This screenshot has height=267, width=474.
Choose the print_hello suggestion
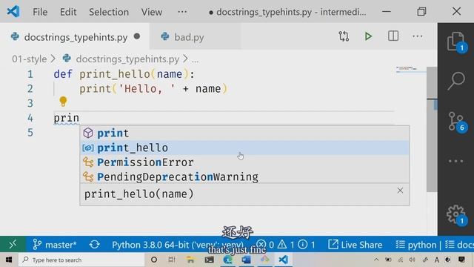pos(244,148)
